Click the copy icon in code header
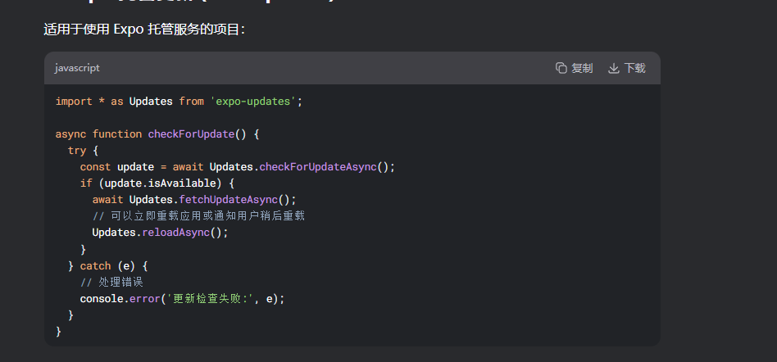 pyautogui.click(x=561, y=68)
